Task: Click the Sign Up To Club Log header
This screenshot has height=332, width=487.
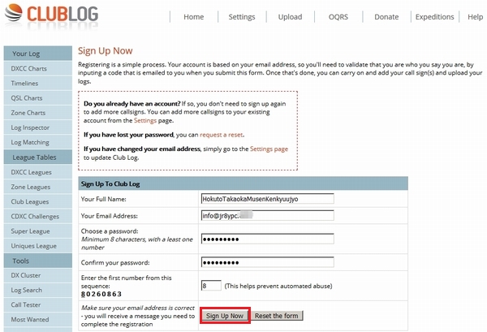Action: click(243, 183)
